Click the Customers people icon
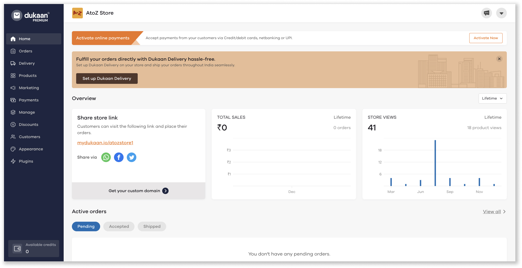The width and height of the screenshot is (522, 268). point(13,137)
